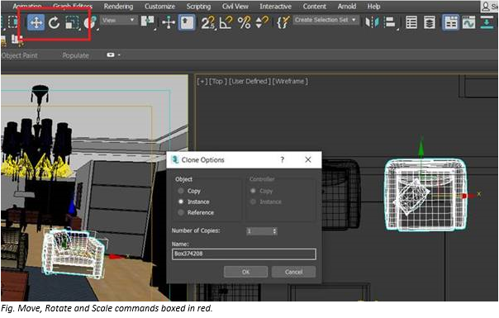Open the Arnold menu

point(347,7)
